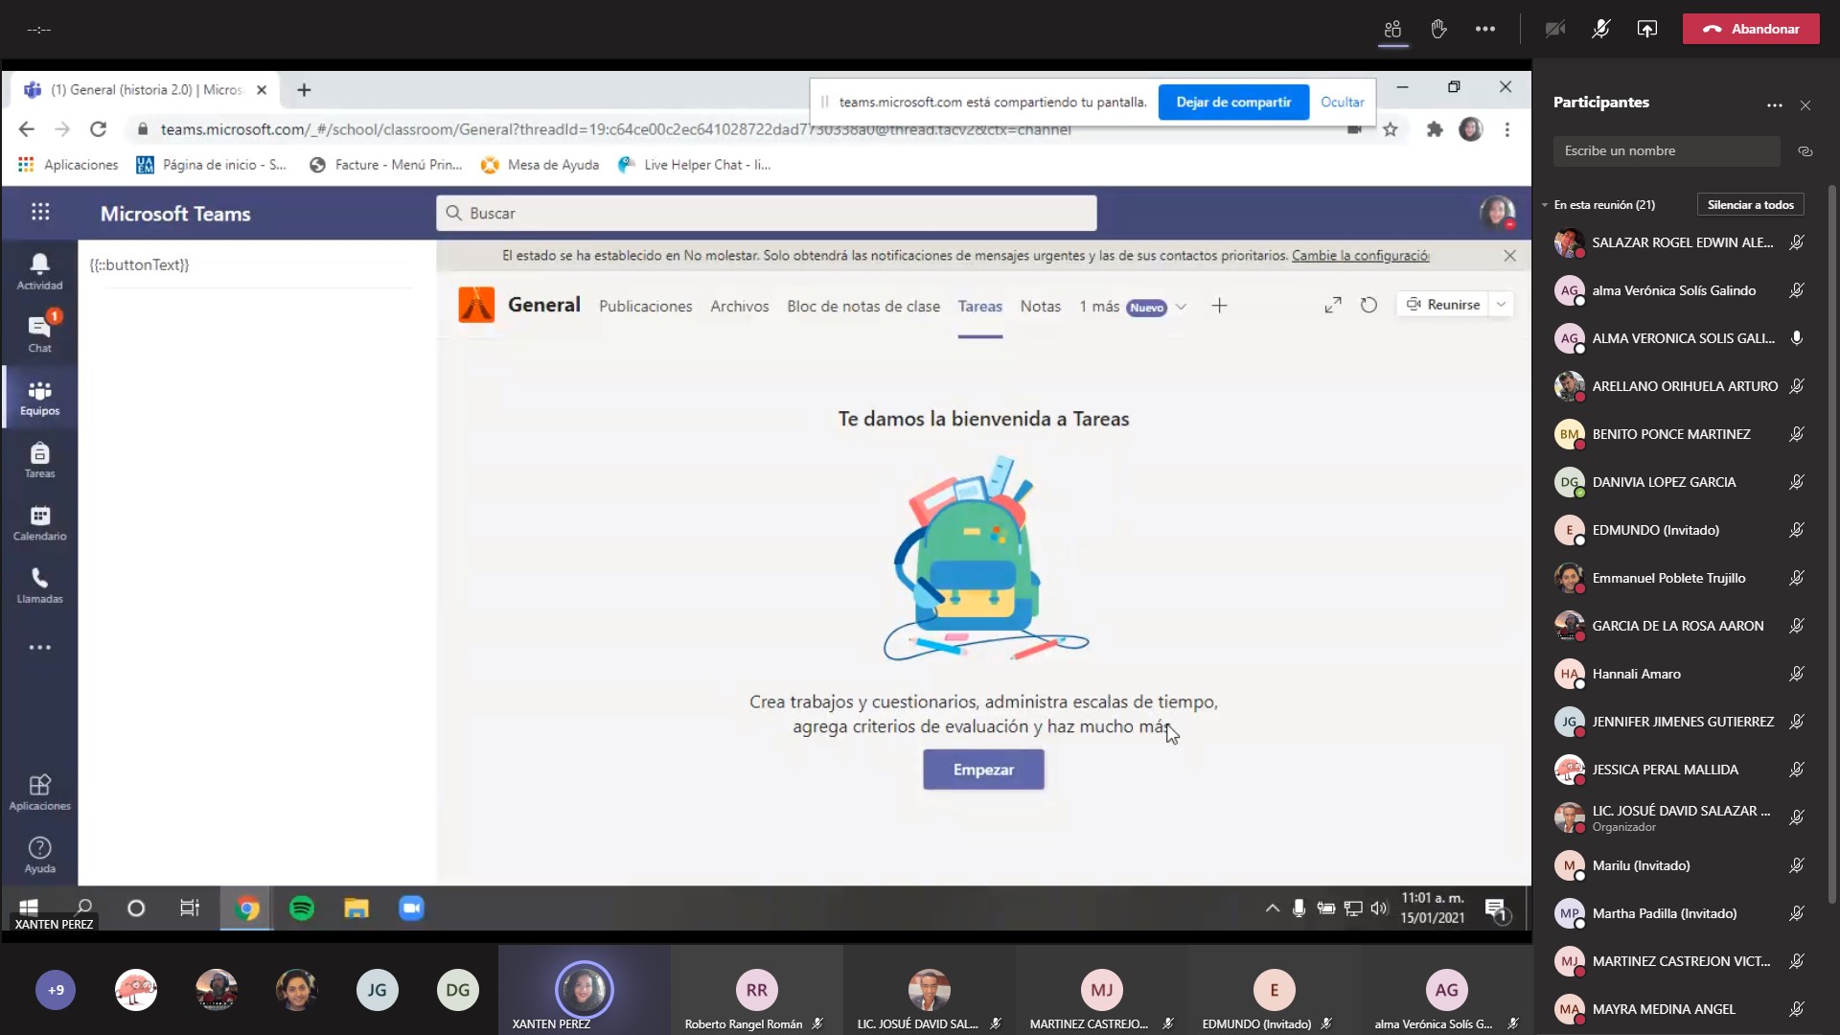Click the browser address bar URL
1840x1035 pixels.
[x=615, y=129]
